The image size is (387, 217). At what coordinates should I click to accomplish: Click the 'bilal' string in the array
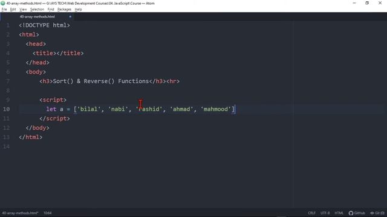point(89,109)
